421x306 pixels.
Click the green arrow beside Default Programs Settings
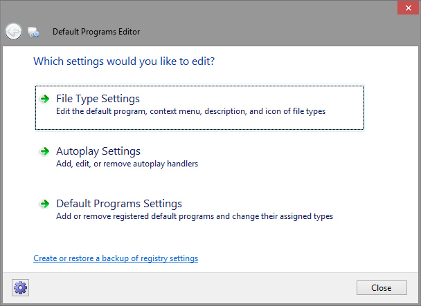point(45,204)
